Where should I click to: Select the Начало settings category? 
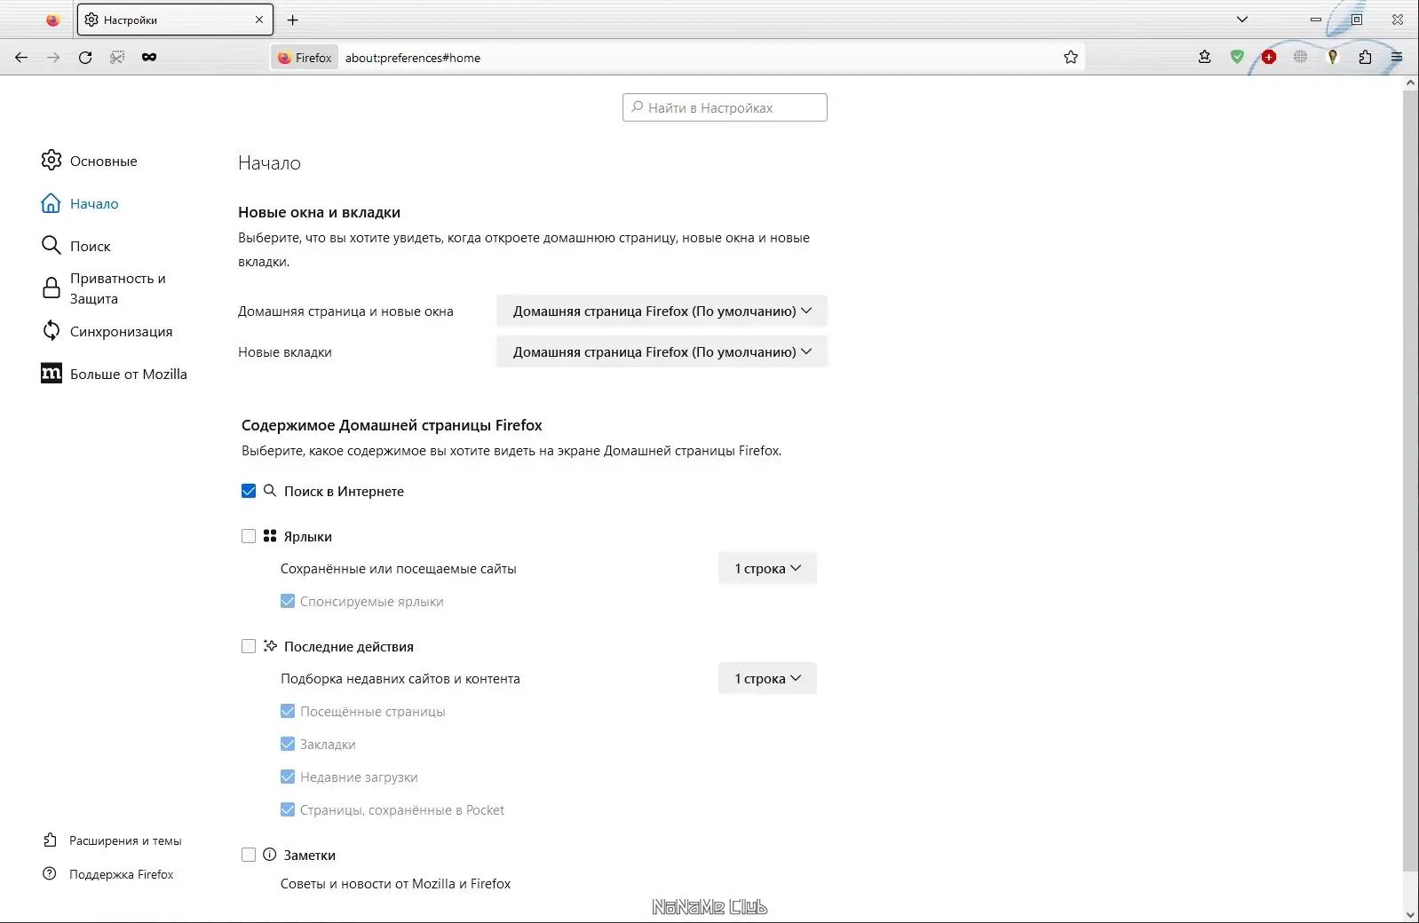[x=80, y=203]
